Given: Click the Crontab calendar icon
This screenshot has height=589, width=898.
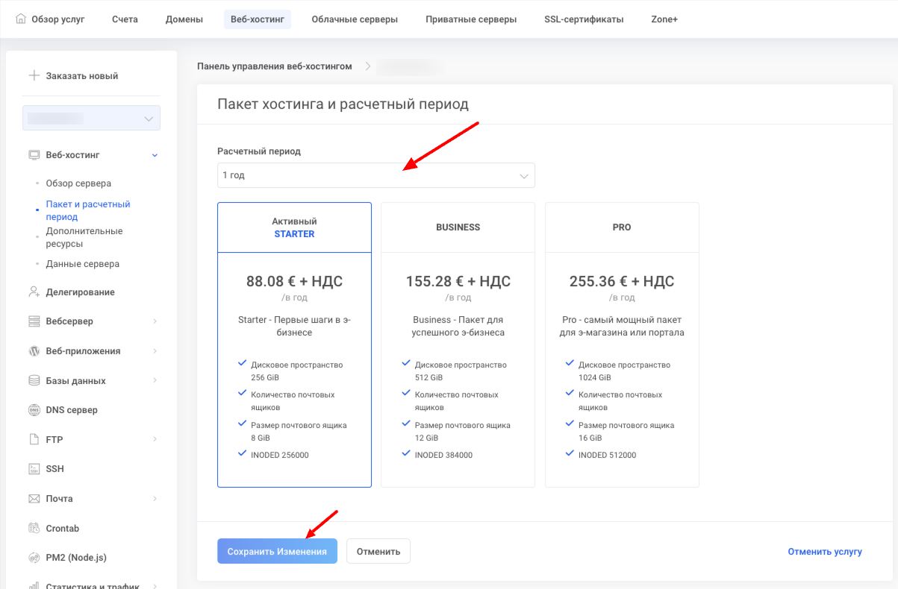Looking at the screenshot, I should 34,528.
